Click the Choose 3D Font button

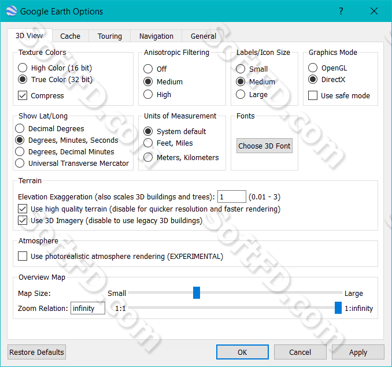(x=264, y=146)
